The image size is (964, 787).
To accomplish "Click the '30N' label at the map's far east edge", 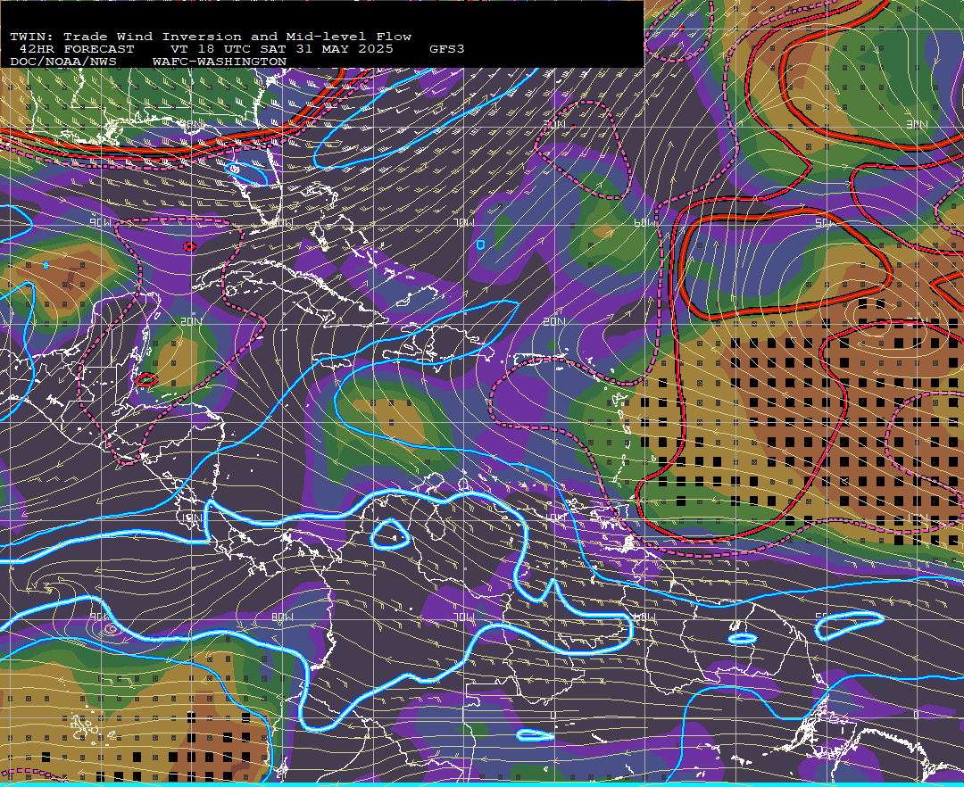I will [x=917, y=125].
